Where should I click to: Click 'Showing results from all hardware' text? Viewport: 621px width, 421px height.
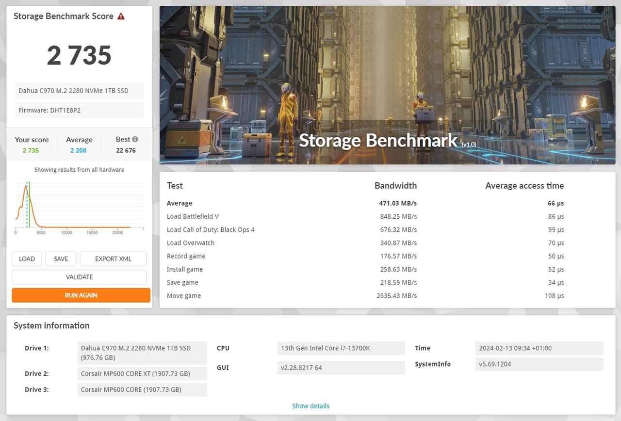79,170
